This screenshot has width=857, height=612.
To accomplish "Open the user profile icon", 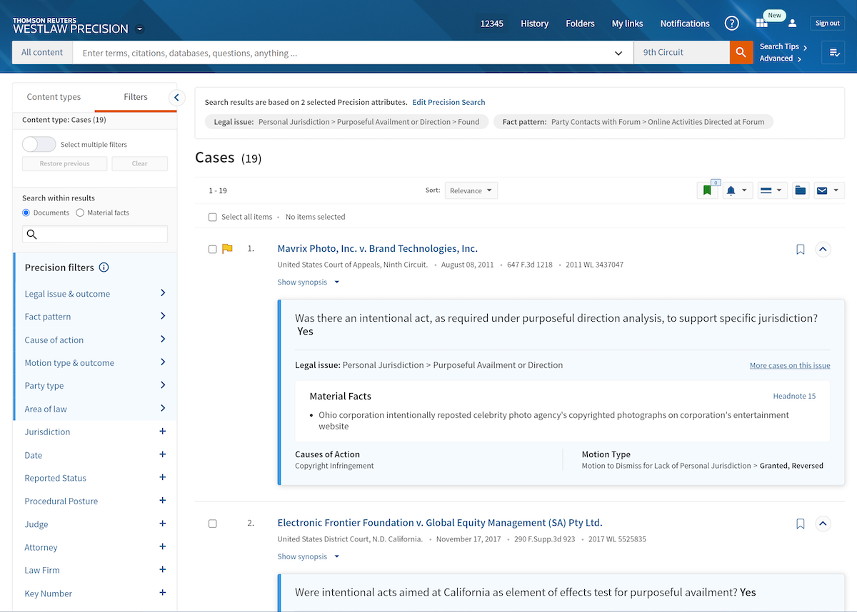I will coord(792,24).
